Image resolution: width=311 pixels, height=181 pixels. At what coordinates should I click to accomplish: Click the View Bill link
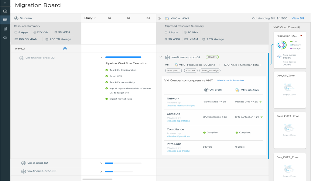click(297, 18)
